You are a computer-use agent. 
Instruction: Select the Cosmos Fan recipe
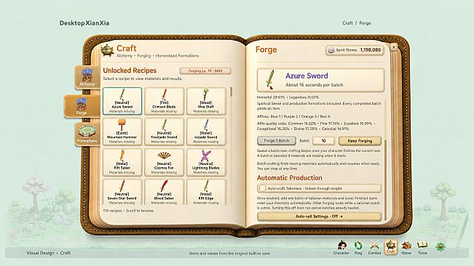[x=164, y=162]
